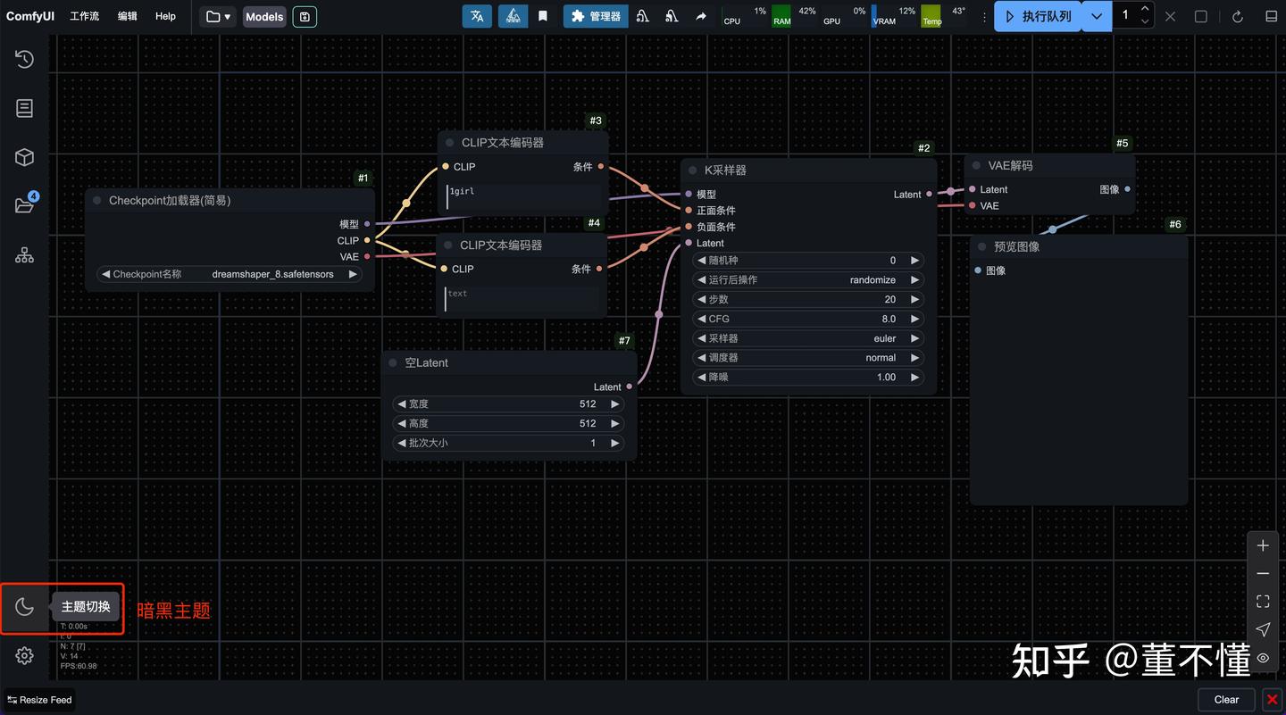Open the node library sidebar icon
Image resolution: width=1286 pixels, height=715 pixels.
point(24,108)
